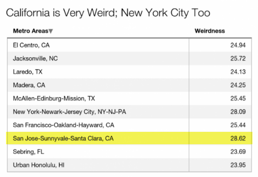Select the Sebring, FL row

129,152
